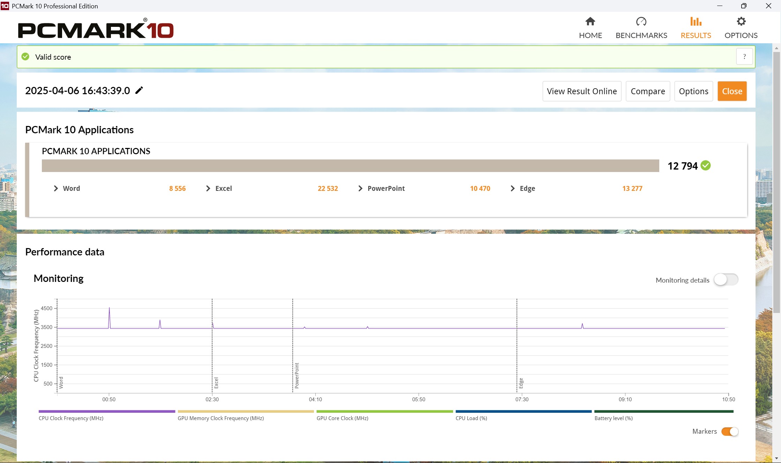Enable the Monitoring details toggle

pyautogui.click(x=726, y=279)
